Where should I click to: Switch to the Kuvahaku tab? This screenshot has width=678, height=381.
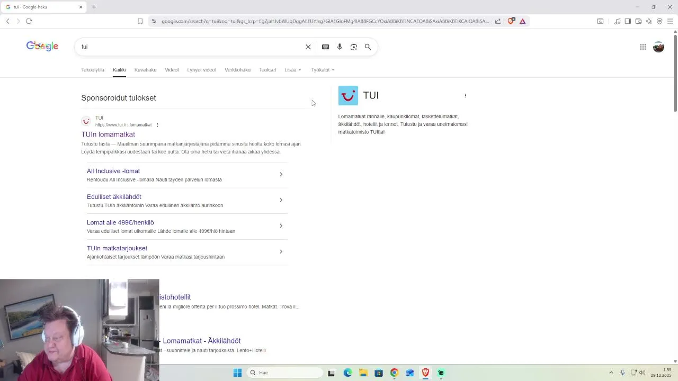[145, 70]
